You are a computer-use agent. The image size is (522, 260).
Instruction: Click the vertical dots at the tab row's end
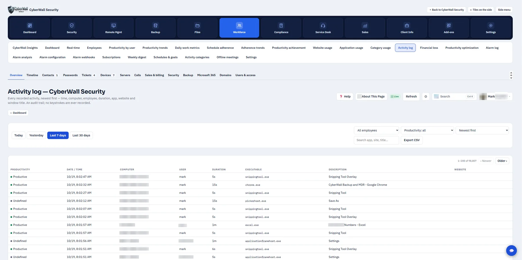click(511, 75)
